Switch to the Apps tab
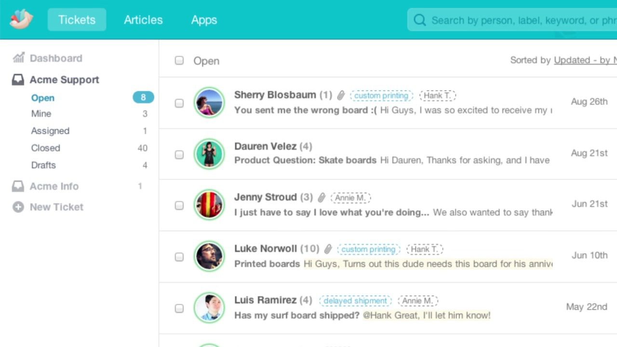617x347 pixels. click(204, 20)
